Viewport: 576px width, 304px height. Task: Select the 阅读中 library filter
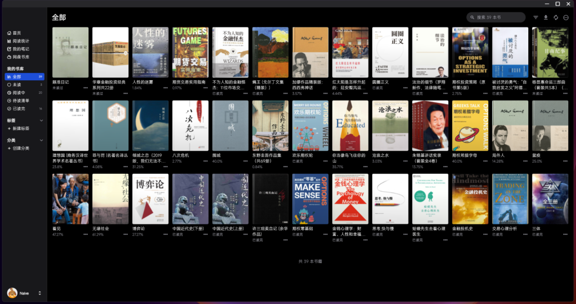[19, 93]
